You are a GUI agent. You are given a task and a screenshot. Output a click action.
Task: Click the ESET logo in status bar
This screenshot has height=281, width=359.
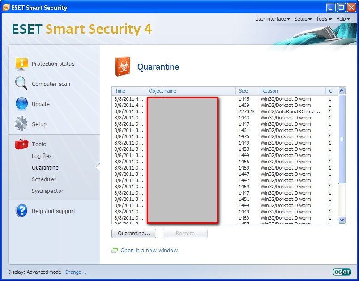[341, 272]
